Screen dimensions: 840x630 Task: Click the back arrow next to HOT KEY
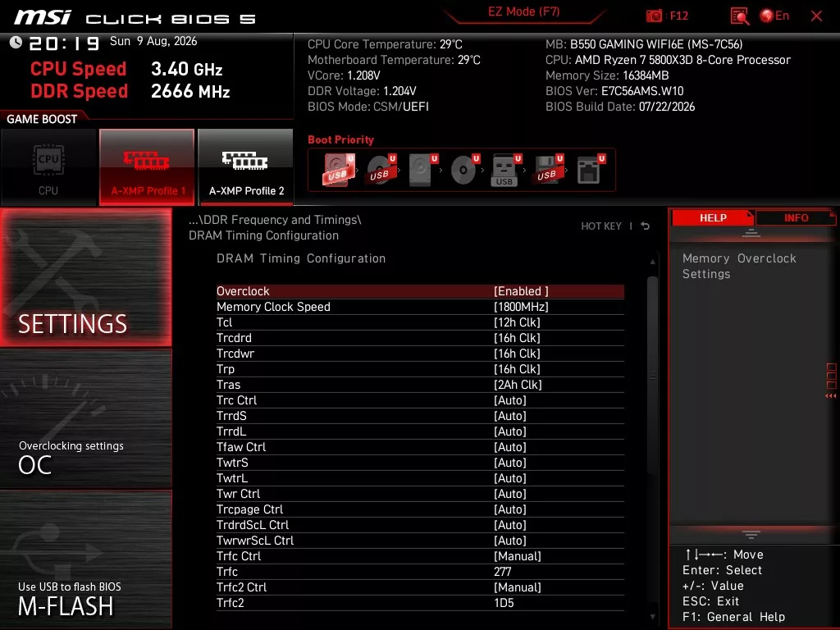pyautogui.click(x=646, y=226)
